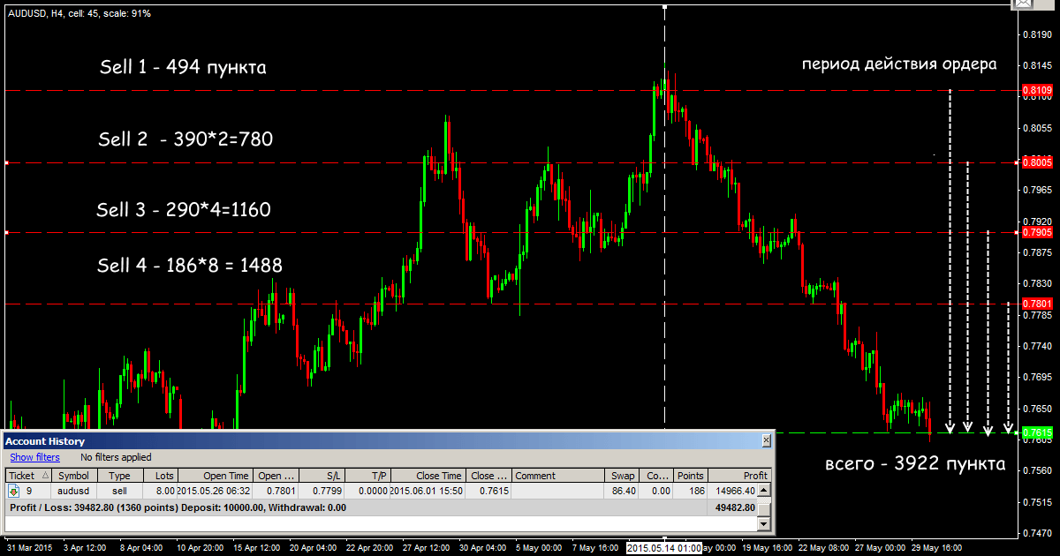Select the 'Sell 1 - 494 пункта' text label

point(182,67)
